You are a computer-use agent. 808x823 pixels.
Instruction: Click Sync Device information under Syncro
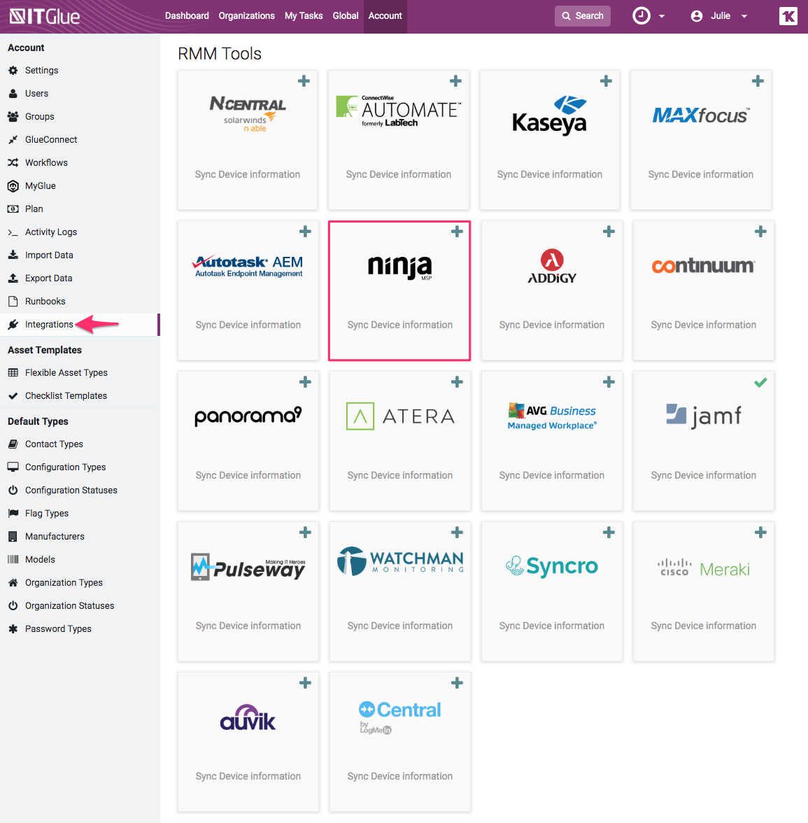[551, 626]
